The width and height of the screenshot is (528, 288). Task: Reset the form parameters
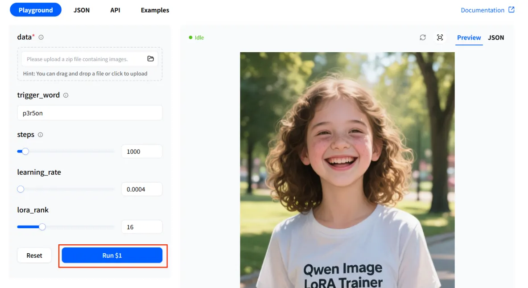point(34,255)
